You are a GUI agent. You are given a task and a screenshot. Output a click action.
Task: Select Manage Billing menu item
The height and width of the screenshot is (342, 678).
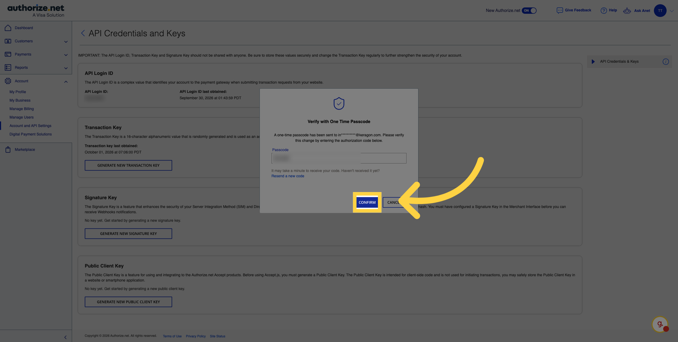pyautogui.click(x=22, y=109)
